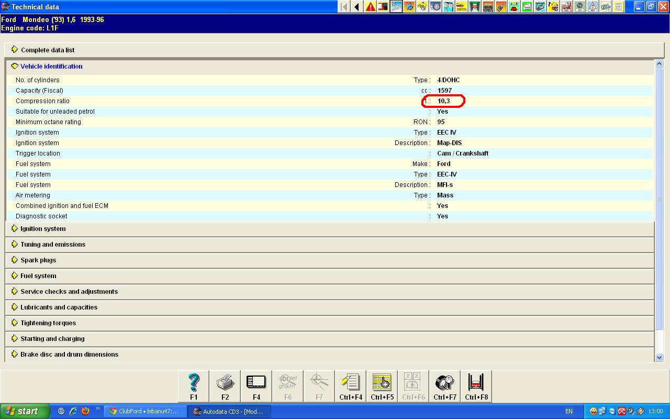Expand the Spark plugs section
Screen dimensions: 670x419
tap(38, 260)
